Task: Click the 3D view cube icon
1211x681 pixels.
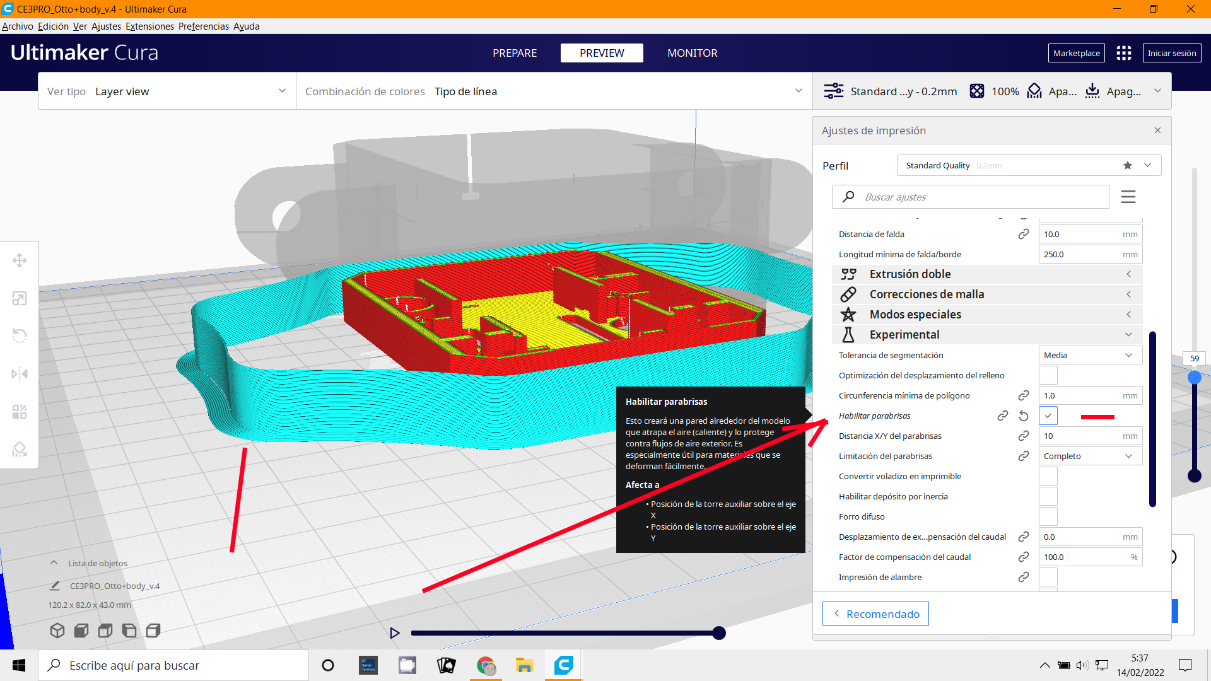Action: (57, 631)
